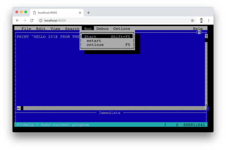Open the Options menu
226x150 pixels.
[122, 28]
